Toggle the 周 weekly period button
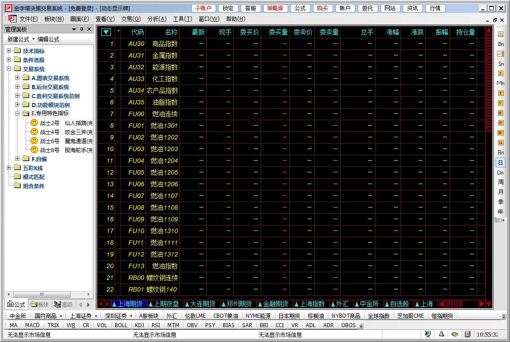The width and height of the screenshot is (510, 342). tap(501, 182)
